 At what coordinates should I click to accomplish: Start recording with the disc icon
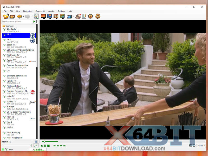tap(78, 16)
